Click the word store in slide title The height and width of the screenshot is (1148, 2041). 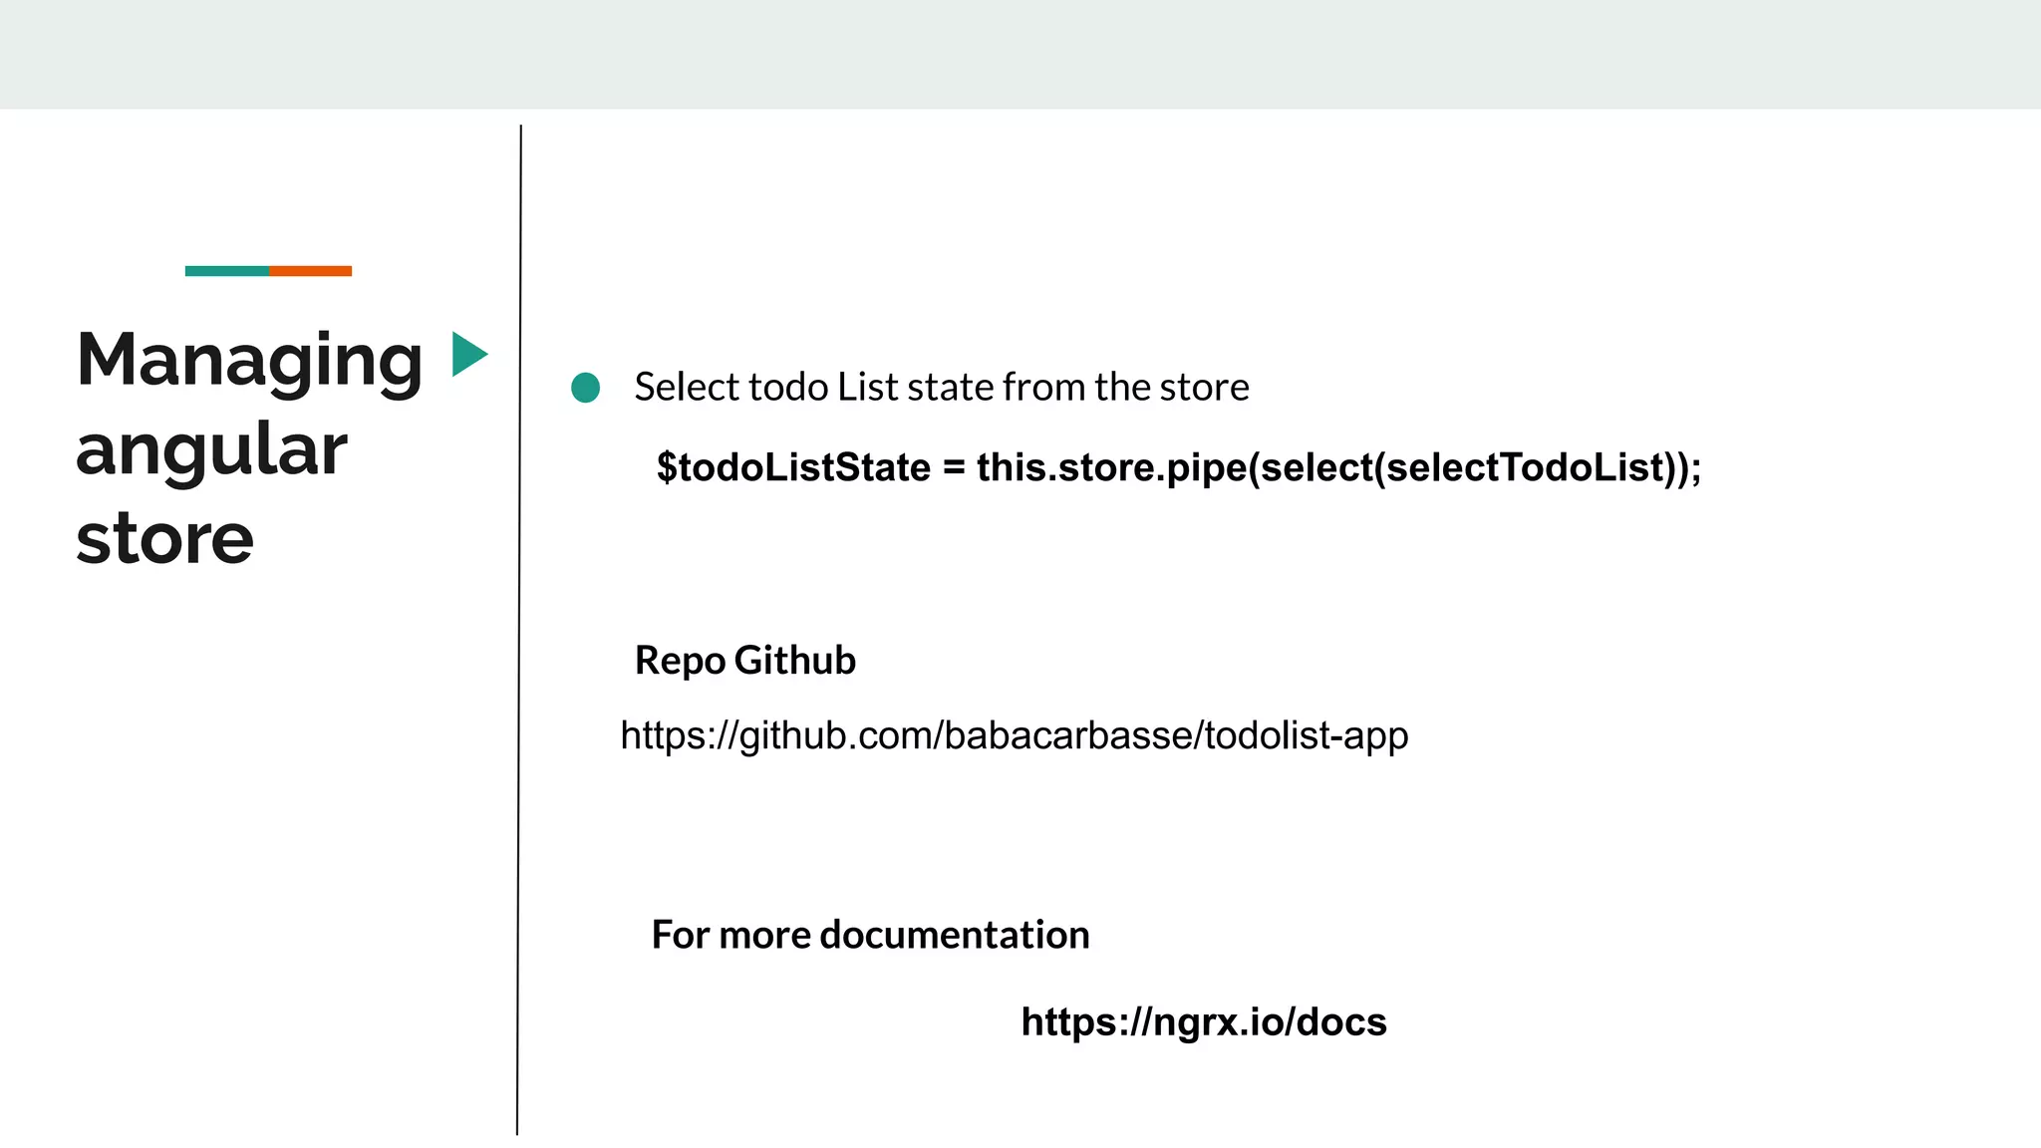click(x=164, y=539)
